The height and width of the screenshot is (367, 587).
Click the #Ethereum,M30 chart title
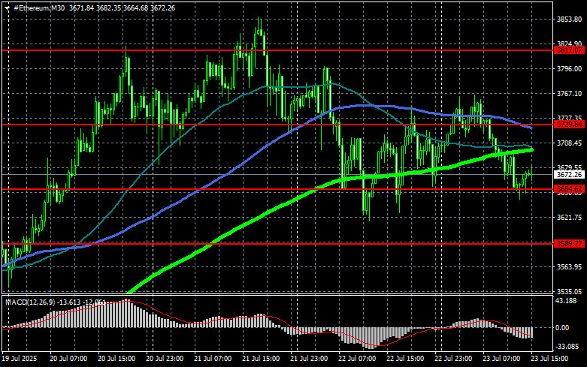39,8
